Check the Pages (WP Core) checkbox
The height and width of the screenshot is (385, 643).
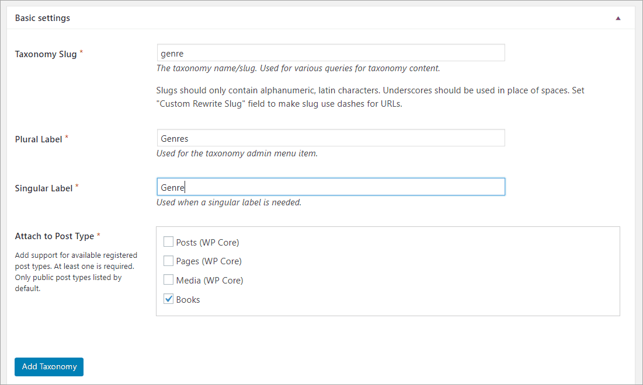point(168,260)
